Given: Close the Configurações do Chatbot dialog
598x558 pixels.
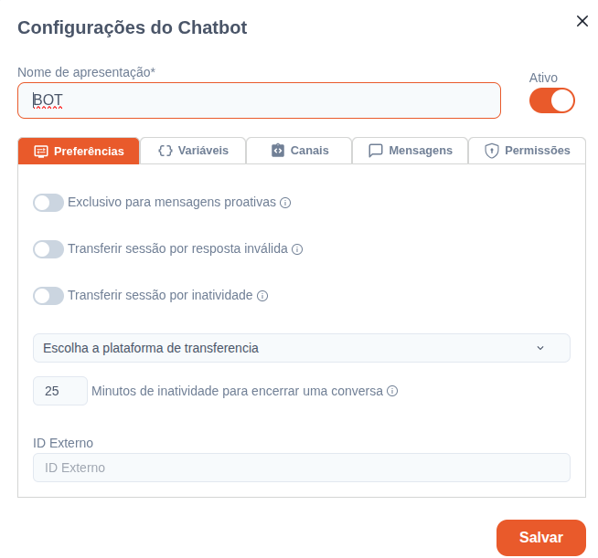Looking at the screenshot, I should [x=582, y=21].
